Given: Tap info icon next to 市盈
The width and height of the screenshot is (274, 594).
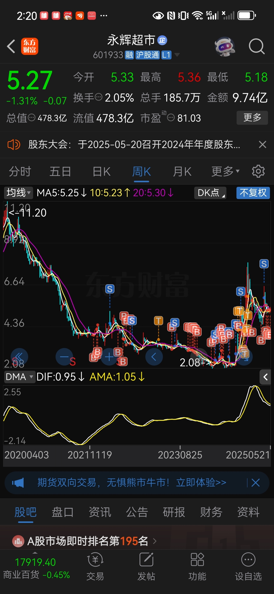Looking at the screenshot, I should (x=171, y=118).
